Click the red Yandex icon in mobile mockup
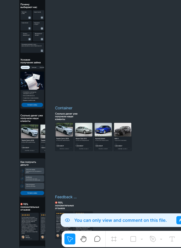Screen dimensions: 181x248 tap(22, 204)
